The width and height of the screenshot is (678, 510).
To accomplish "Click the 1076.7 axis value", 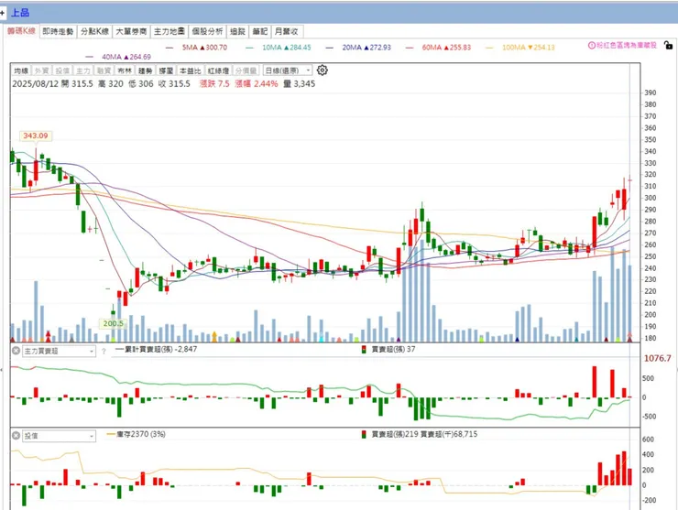I will coord(658,358).
